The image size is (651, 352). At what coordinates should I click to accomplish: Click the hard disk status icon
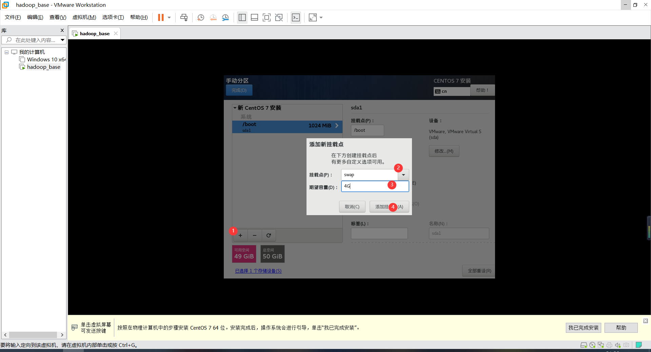coord(584,345)
